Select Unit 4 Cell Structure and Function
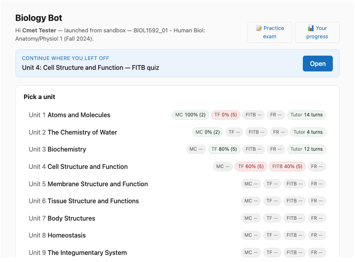Screen dimensions: 355x262 78,167
